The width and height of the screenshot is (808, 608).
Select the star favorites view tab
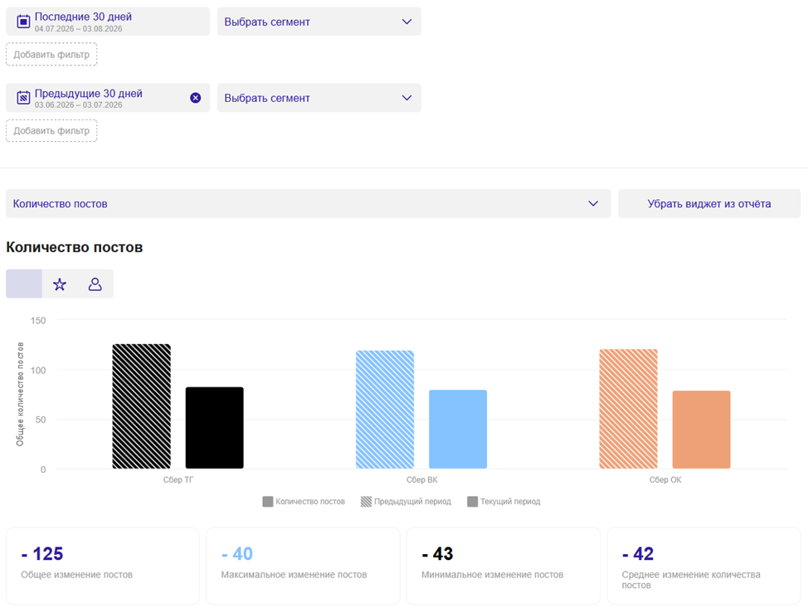[60, 284]
